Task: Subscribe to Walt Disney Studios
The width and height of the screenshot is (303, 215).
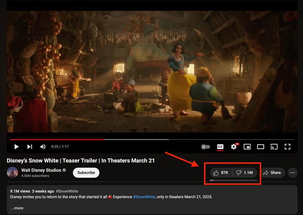Action: click(86, 173)
